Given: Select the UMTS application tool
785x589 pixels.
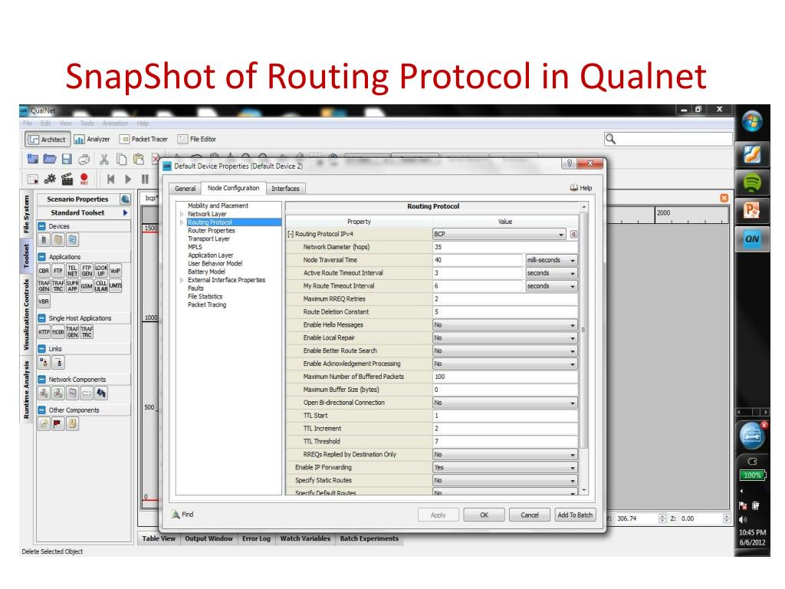Looking at the screenshot, I should (x=116, y=286).
